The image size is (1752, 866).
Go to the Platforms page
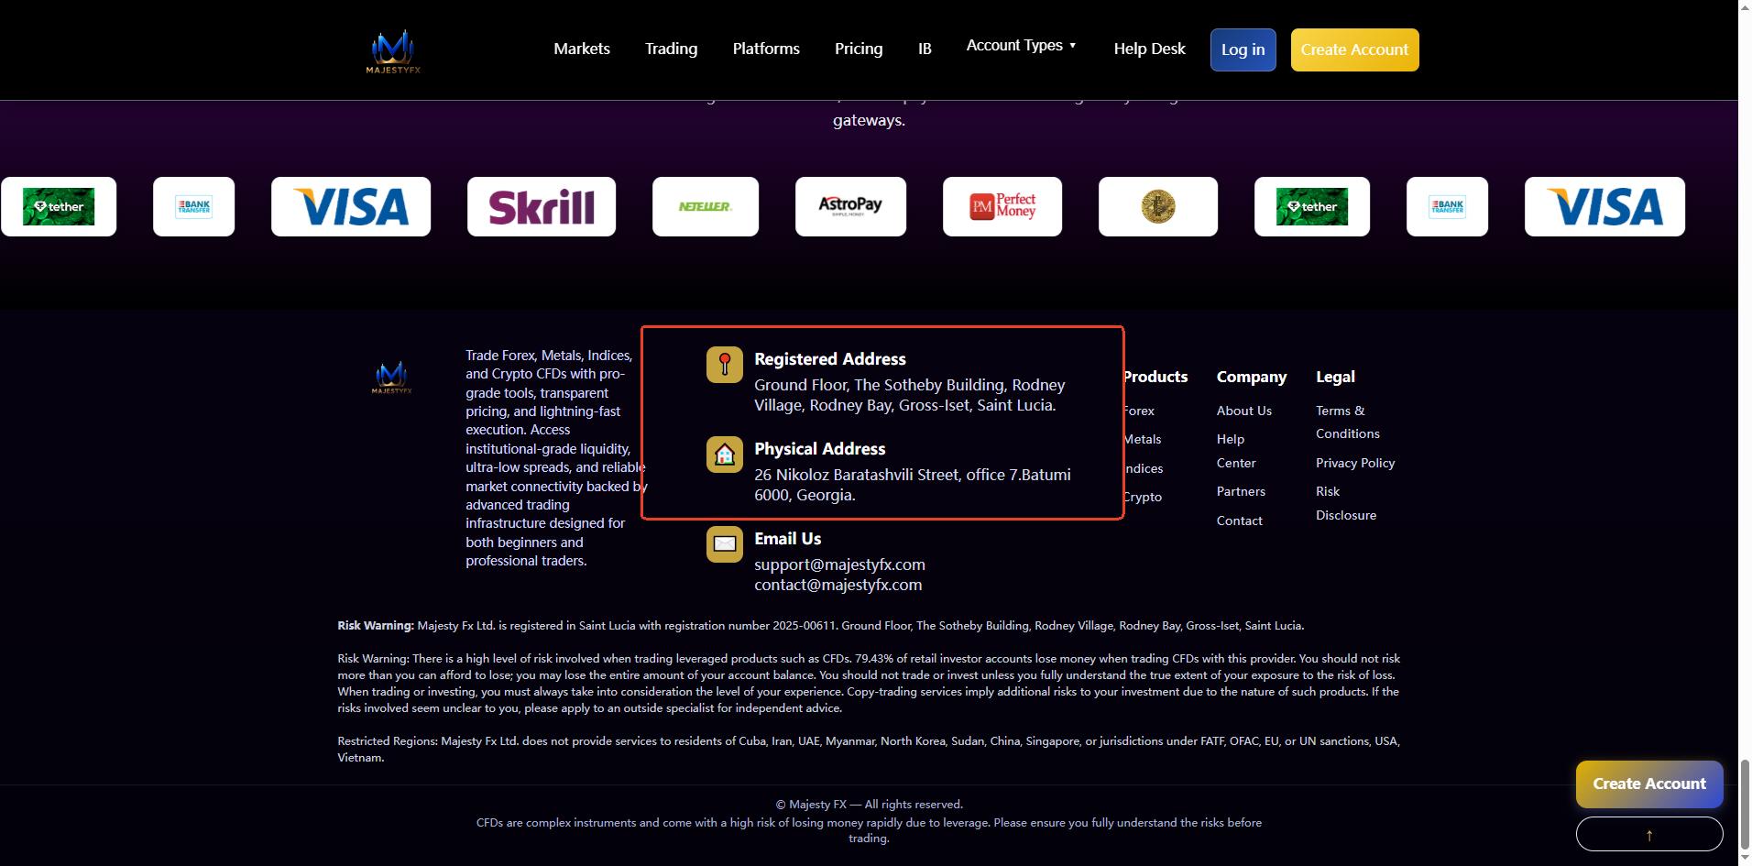pos(766,49)
